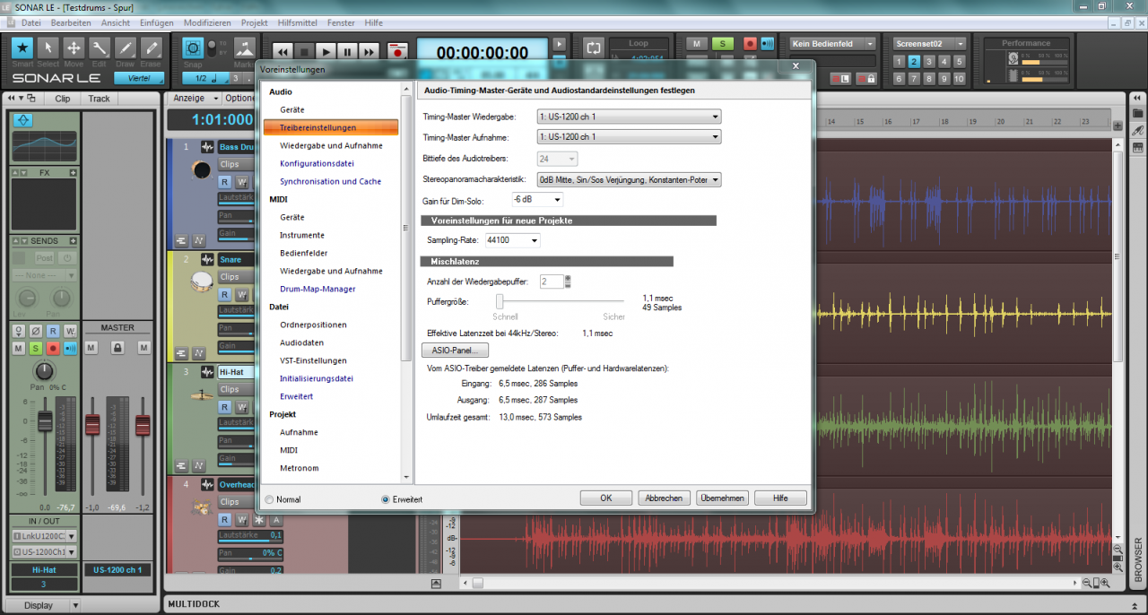Screen dimensions: 1148x615
Task: Select Geräte under Audio
Action: point(291,109)
